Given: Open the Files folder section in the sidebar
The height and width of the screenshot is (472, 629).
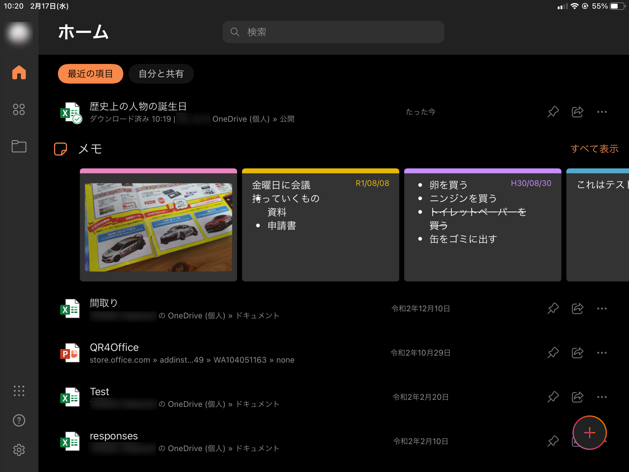Looking at the screenshot, I should tap(19, 147).
